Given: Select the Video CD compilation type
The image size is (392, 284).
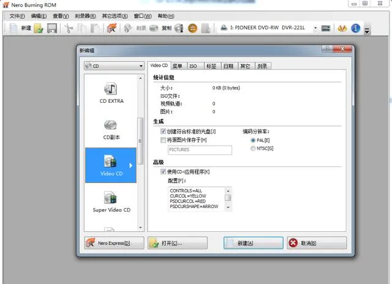Looking at the screenshot, I should click(111, 165).
